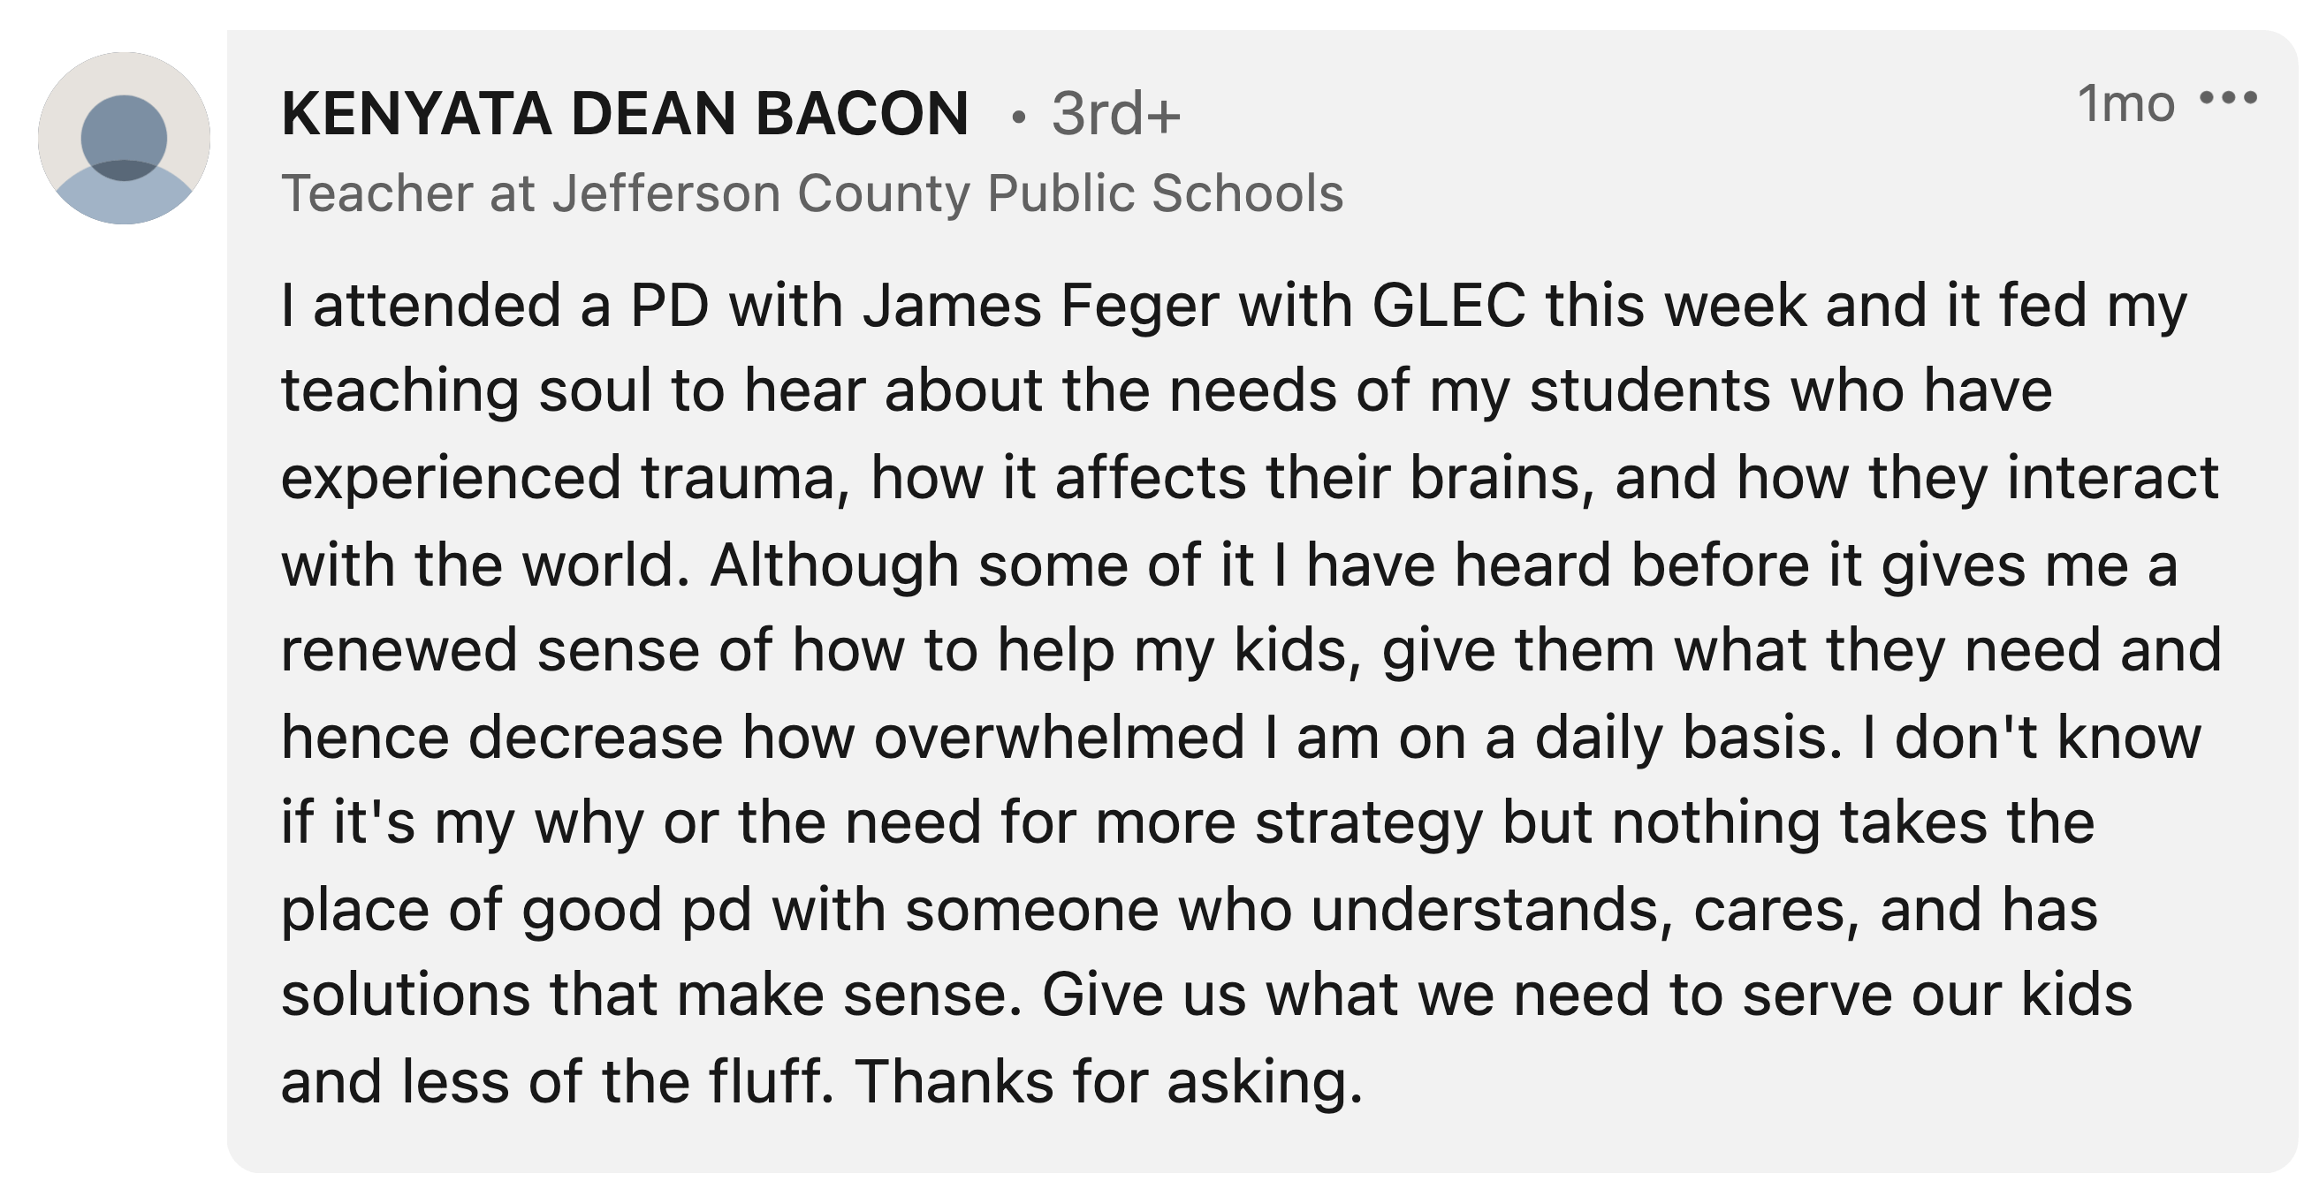2319x1189 pixels.
Task: Click 'renewed sense' in the comment text
Action: [x=490, y=650]
